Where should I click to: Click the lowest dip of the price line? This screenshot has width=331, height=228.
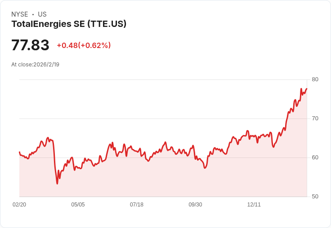tap(57, 183)
